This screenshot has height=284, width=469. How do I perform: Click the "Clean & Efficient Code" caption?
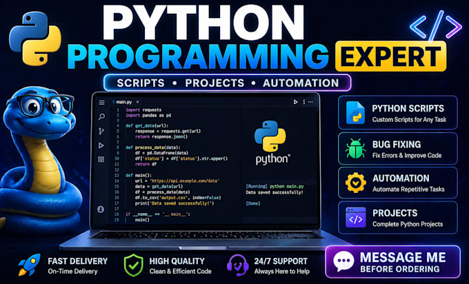click(x=181, y=272)
